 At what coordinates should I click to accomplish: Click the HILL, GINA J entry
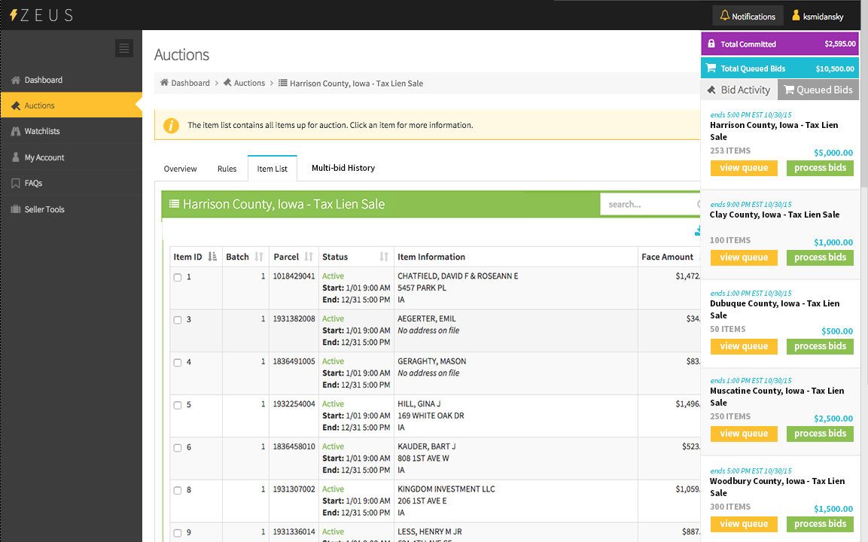pos(419,403)
